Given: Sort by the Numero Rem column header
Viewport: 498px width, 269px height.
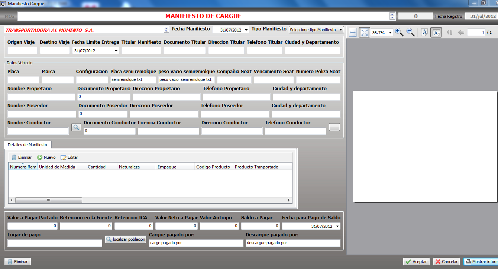Looking at the screenshot, I should pos(23,167).
